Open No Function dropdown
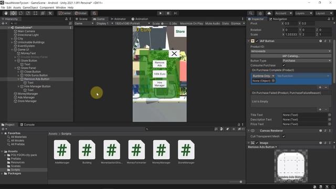The width and height of the screenshot is (336, 189). (x=303, y=76)
